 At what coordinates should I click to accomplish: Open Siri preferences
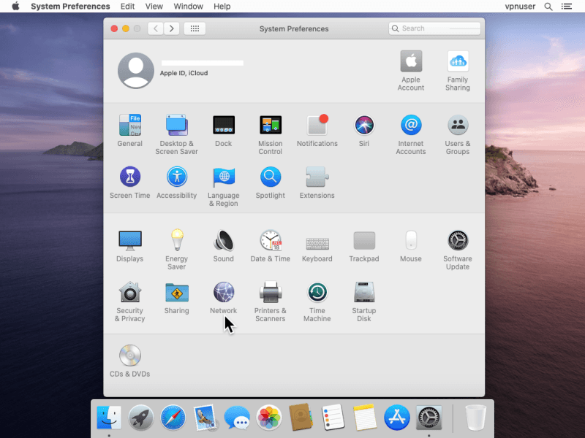pos(363,126)
